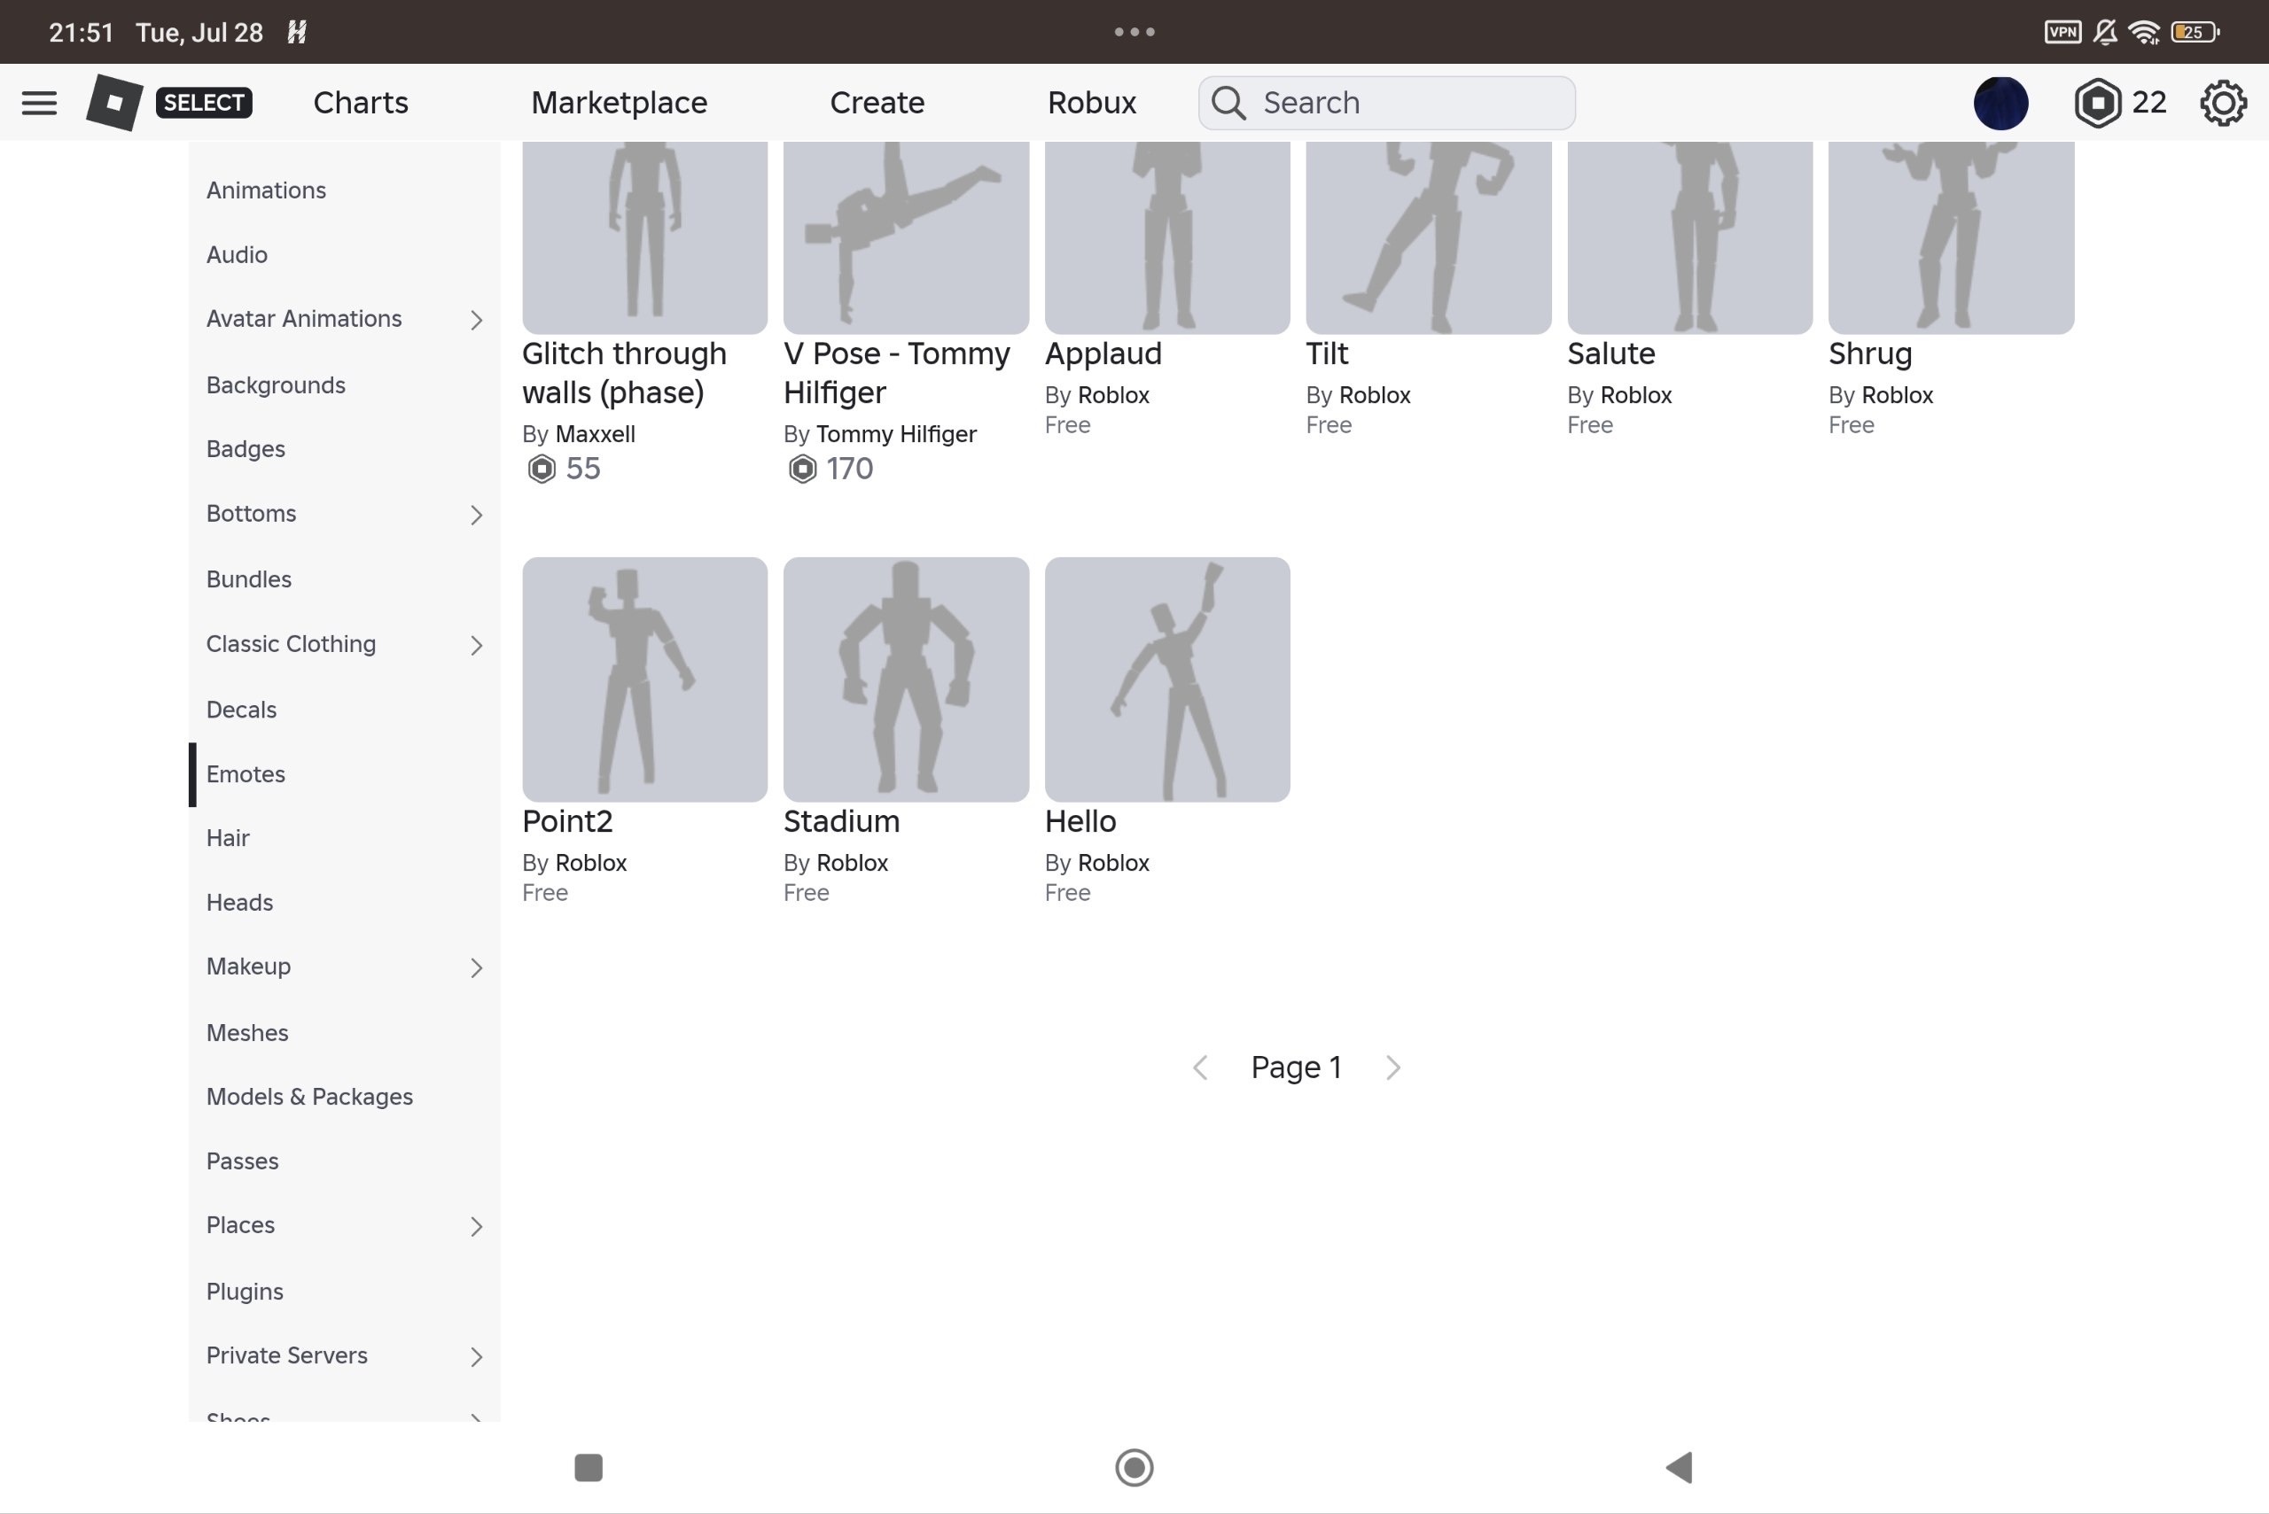Expand Classic Clothing chevron
The height and width of the screenshot is (1514, 2269).
coord(475,644)
